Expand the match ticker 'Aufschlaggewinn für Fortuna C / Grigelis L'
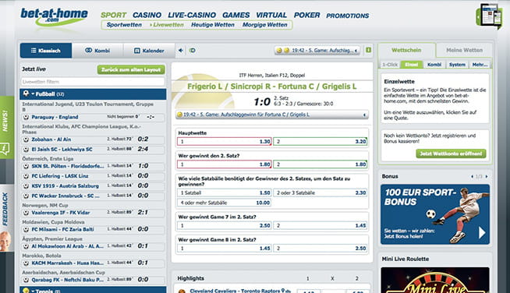 [272, 115]
